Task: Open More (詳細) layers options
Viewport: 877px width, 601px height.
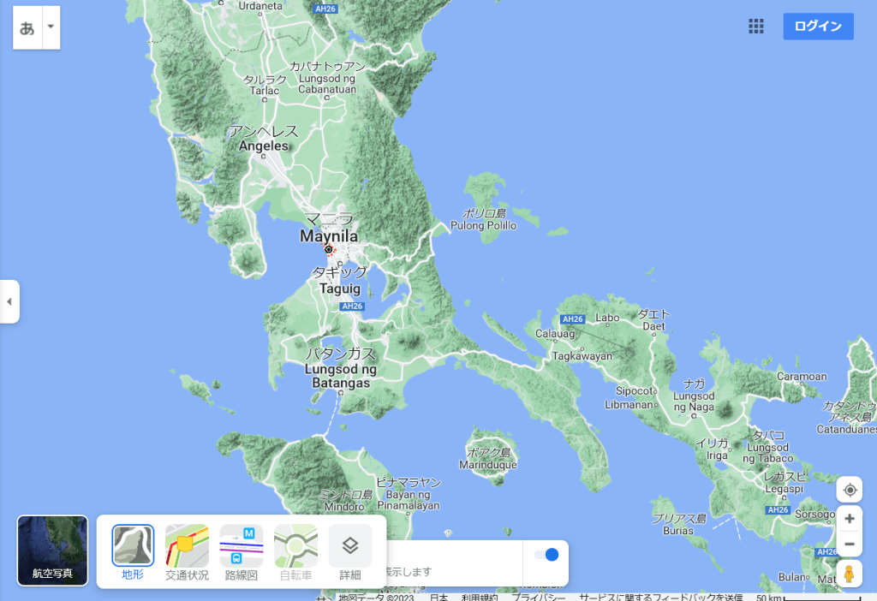Action: pyautogui.click(x=350, y=546)
